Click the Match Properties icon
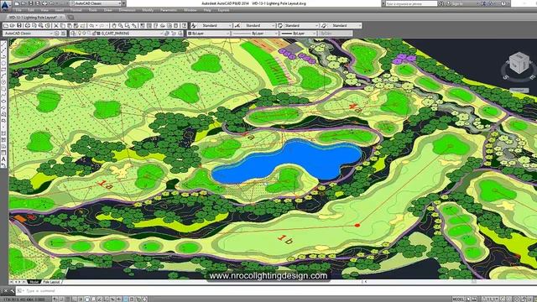The height and width of the screenshot is (302, 537). [x=76, y=26]
